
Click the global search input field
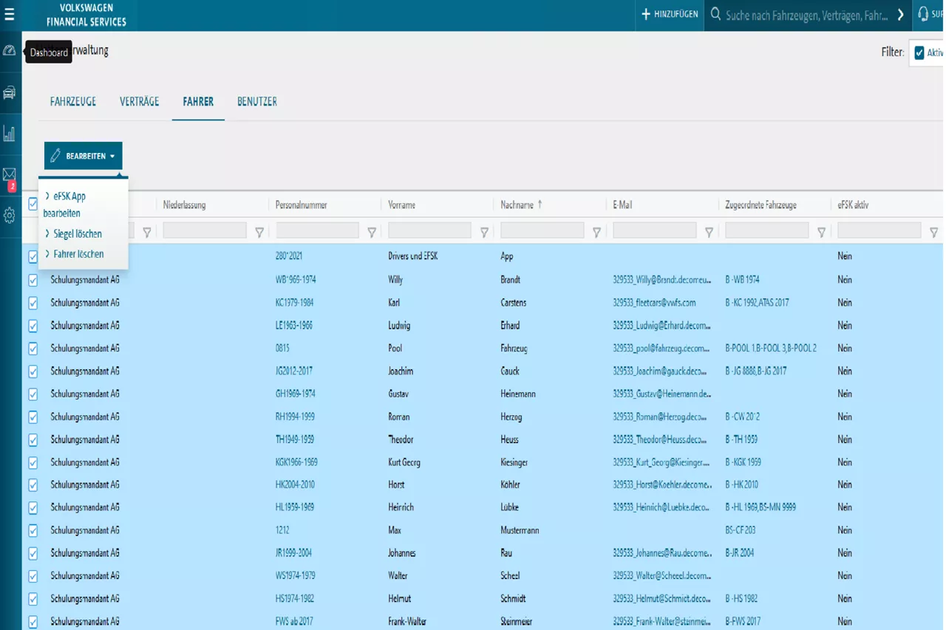[x=807, y=15]
